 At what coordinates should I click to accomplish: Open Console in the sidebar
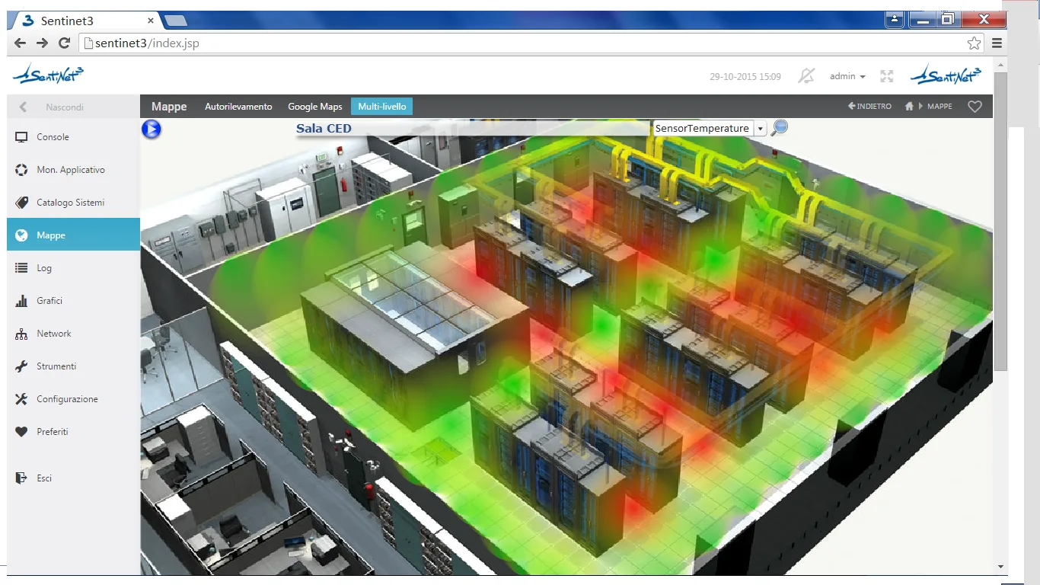[73, 137]
